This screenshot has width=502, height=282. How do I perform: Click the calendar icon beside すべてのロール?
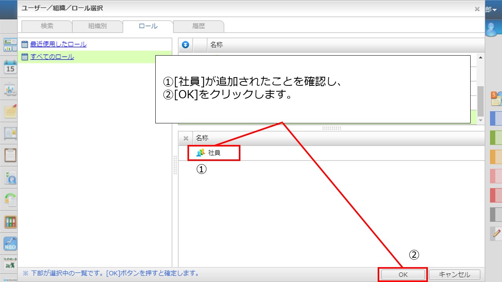[25, 57]
